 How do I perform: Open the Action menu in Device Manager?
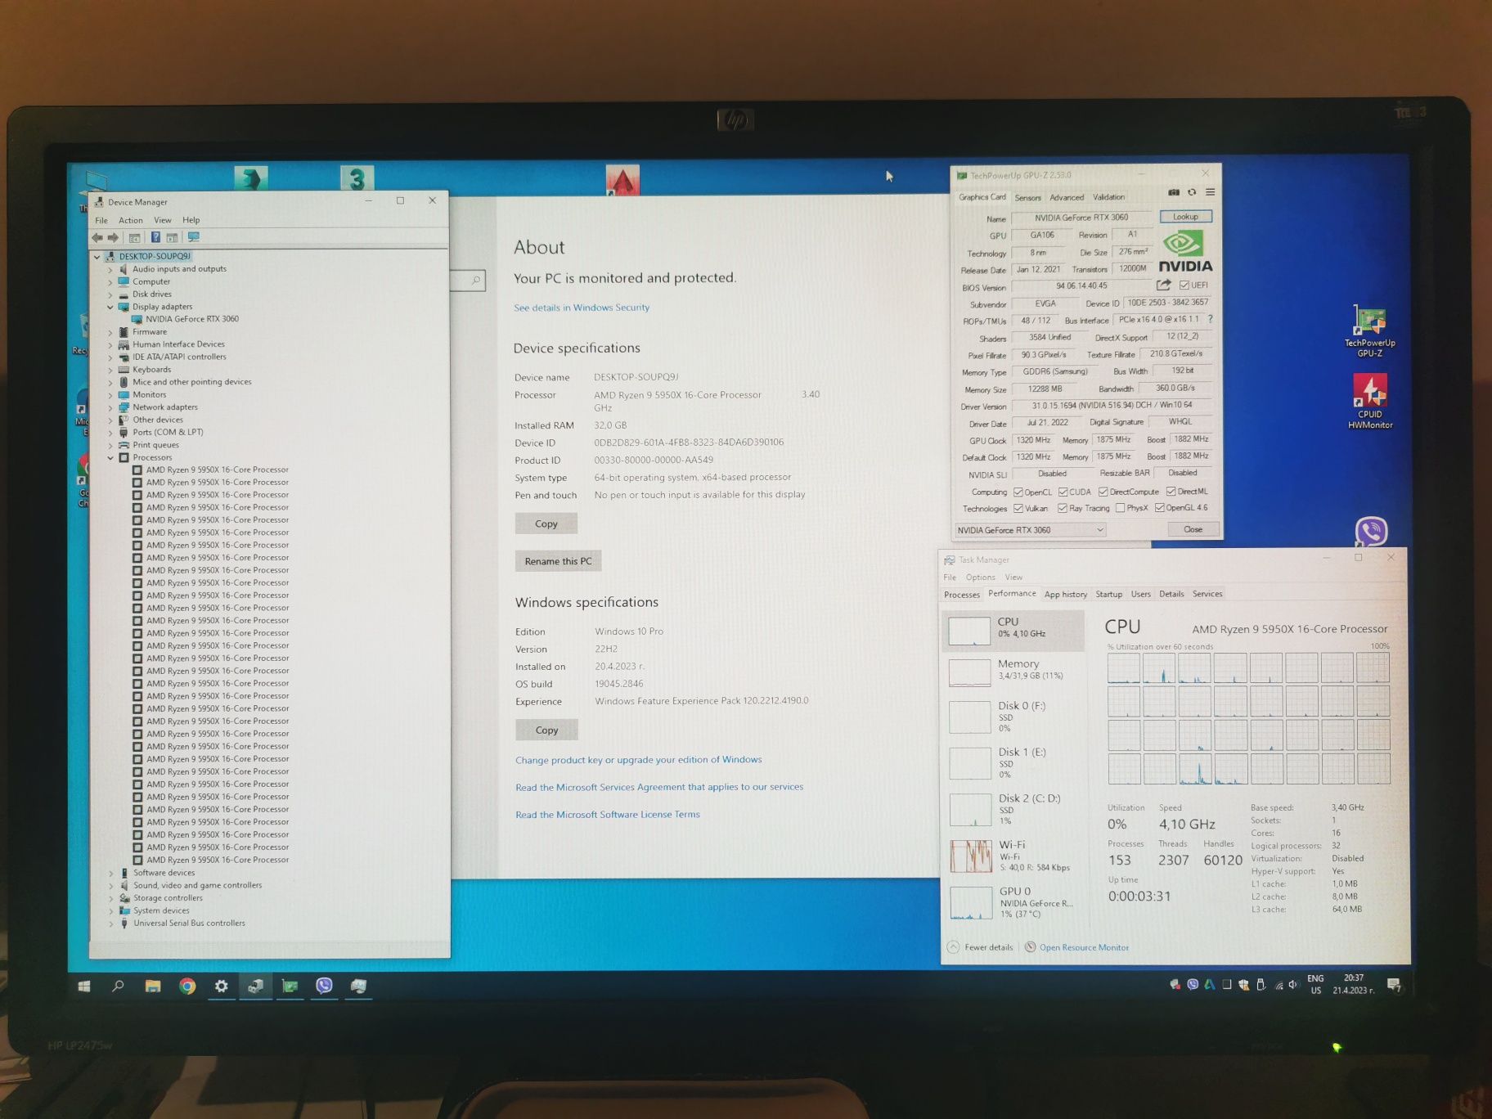pos(131,221)
